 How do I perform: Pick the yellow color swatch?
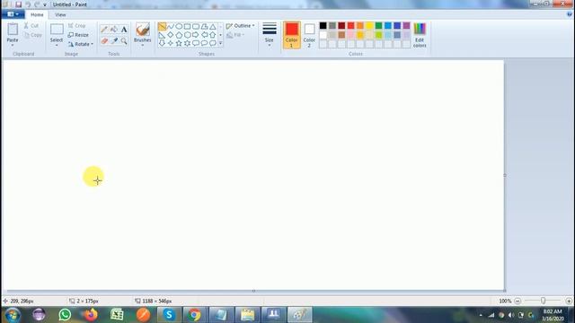coord(369,26)
